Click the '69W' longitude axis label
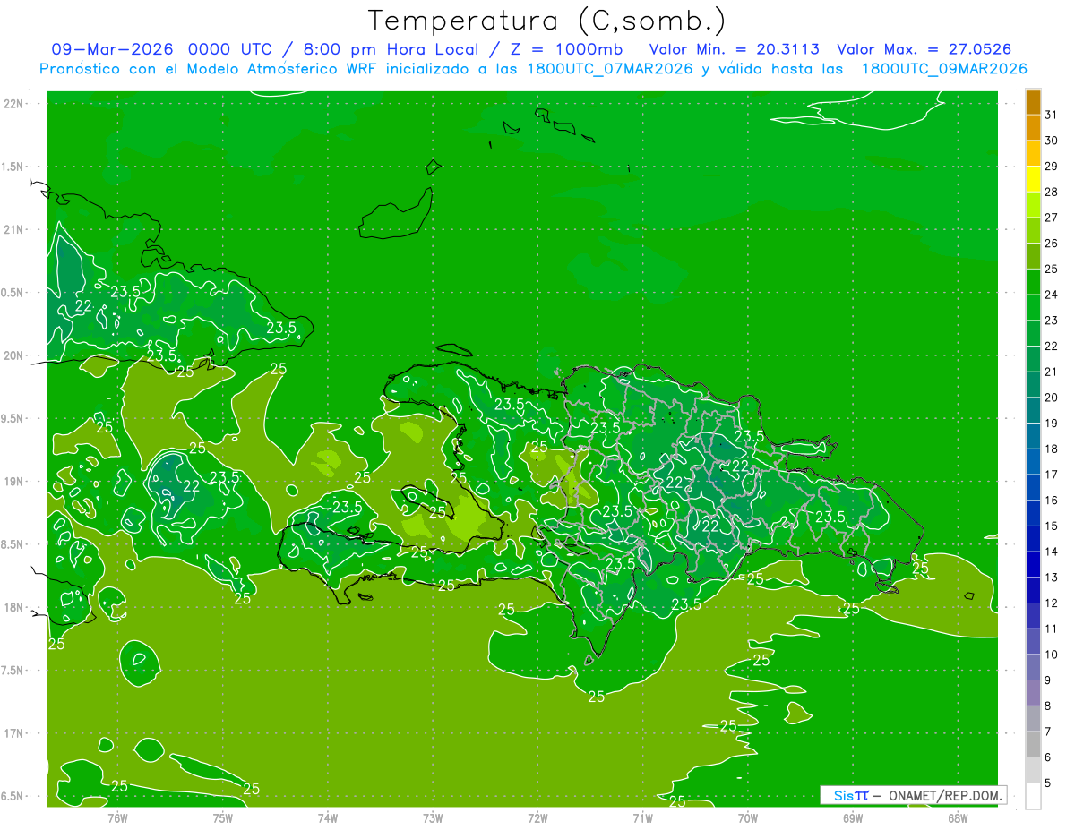 pos(853,819)
